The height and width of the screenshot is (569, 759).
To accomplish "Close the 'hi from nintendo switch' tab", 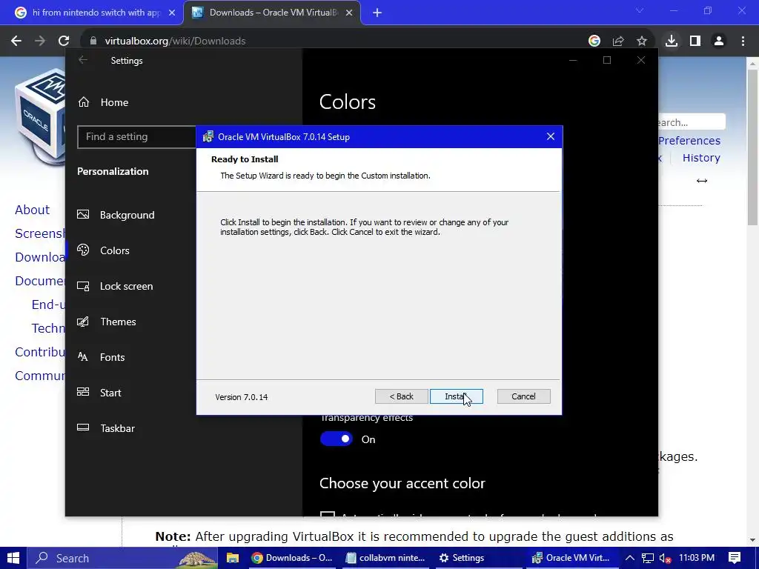I will click(x=172, y=13).
